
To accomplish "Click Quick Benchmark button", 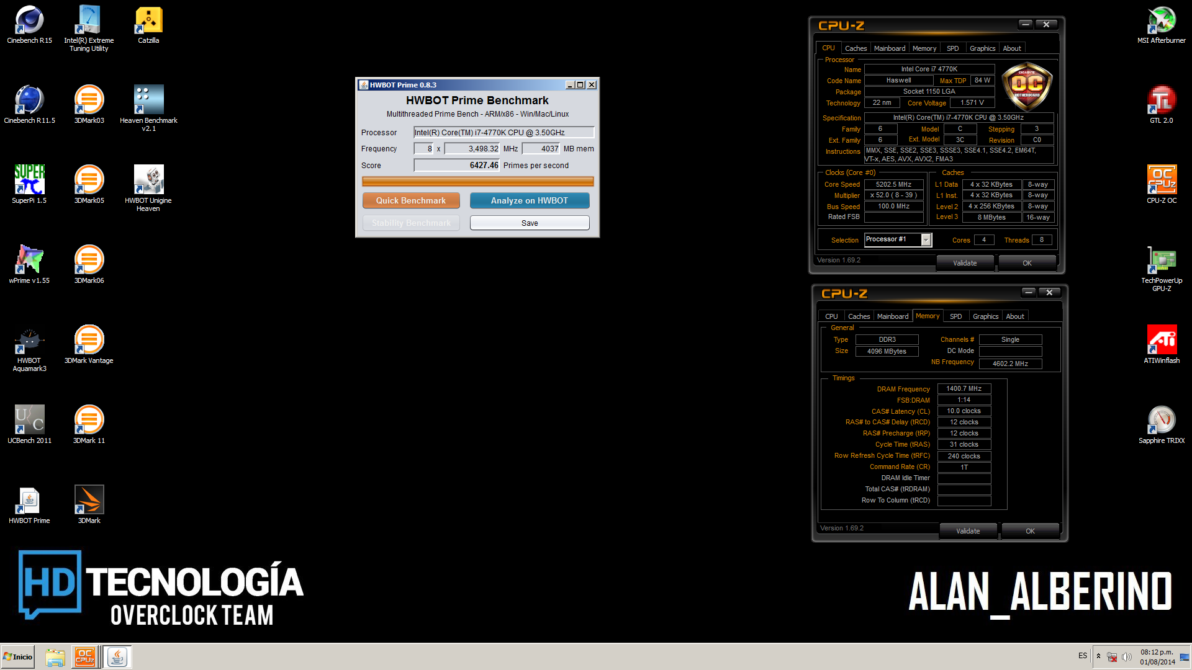I will point(411,200).
